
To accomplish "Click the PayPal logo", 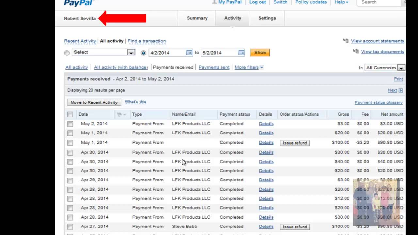I will (x=79, y=3).
